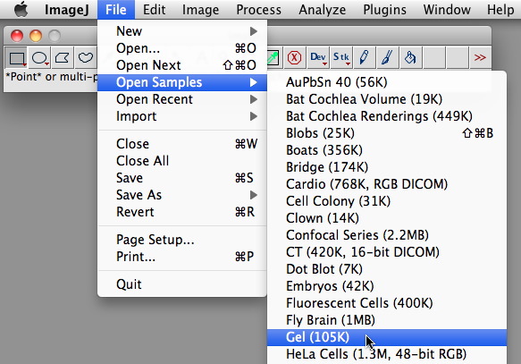Click the red double-arrow more tools button
Image resolution: width=521 pixels, height=364 pixels.
480,58
